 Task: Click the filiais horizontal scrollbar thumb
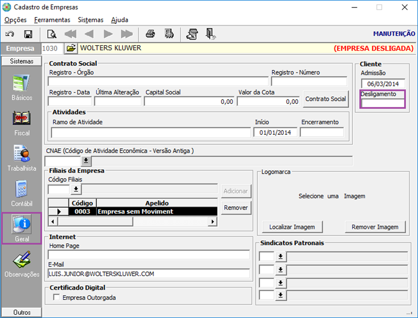click(95, 222)
